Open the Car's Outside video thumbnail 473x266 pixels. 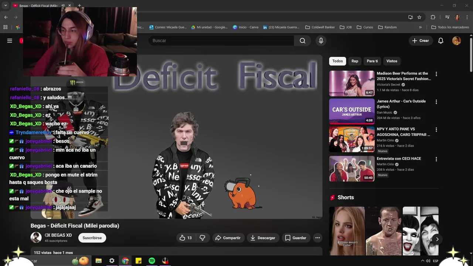coord(352,111)
